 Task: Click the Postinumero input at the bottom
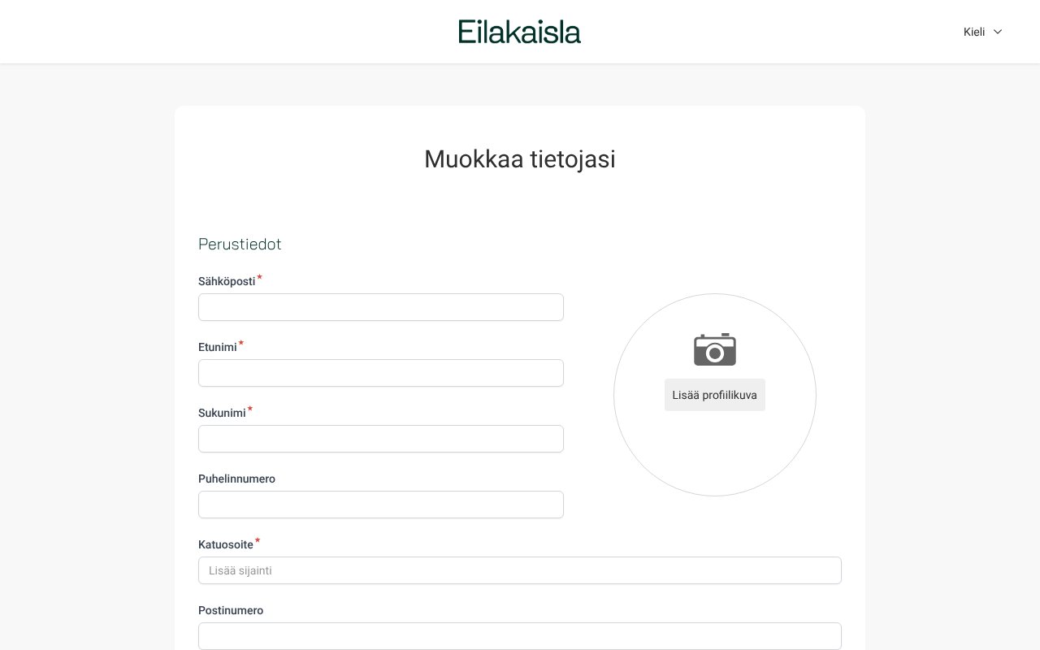tap(520, 636)
